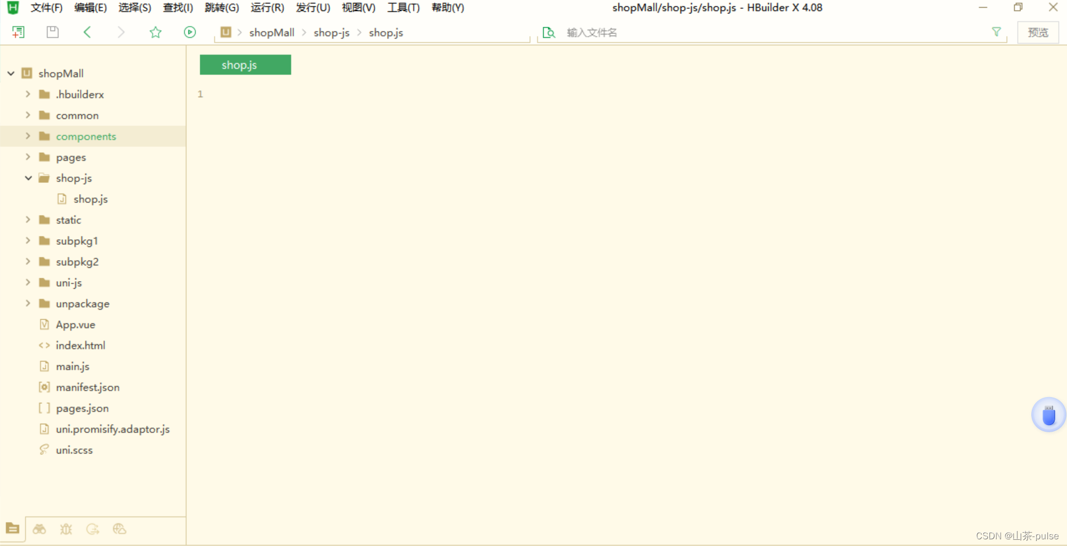
Task: Collapse the shop-js folder
Action: click(28, 178)
